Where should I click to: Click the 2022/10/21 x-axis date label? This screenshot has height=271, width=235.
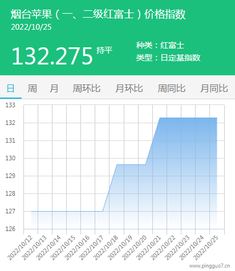click(149, 248)
